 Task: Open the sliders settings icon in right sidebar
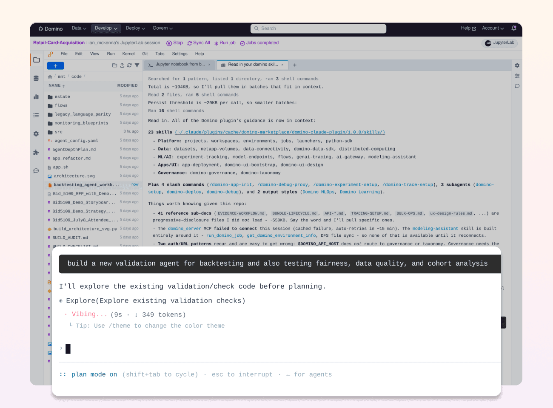click(517, 76)
